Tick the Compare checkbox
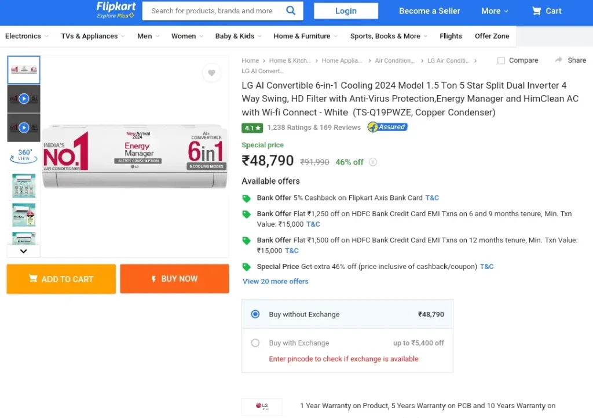The width and height of the screenshot is (593, 418). 501,60
